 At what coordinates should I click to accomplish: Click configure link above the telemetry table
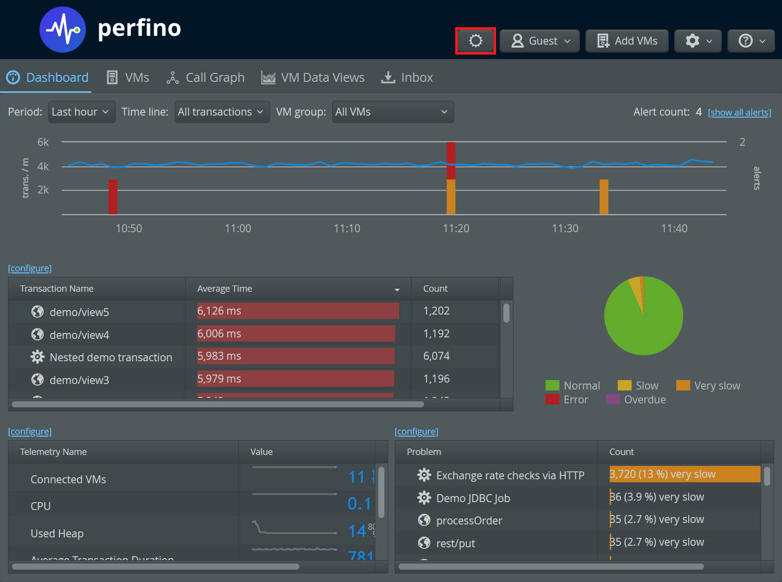pyautogui.click(x=30, y=432)
